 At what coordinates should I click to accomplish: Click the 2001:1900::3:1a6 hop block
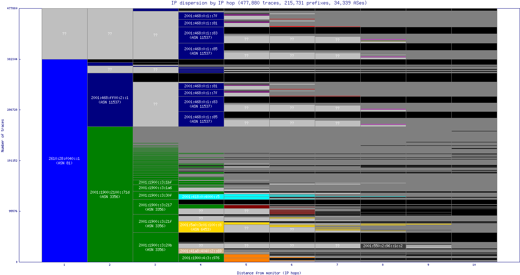pyautogui.click(x=156, y=188)
